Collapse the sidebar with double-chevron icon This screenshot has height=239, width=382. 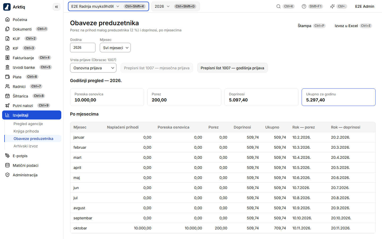(x=57, y=7)
